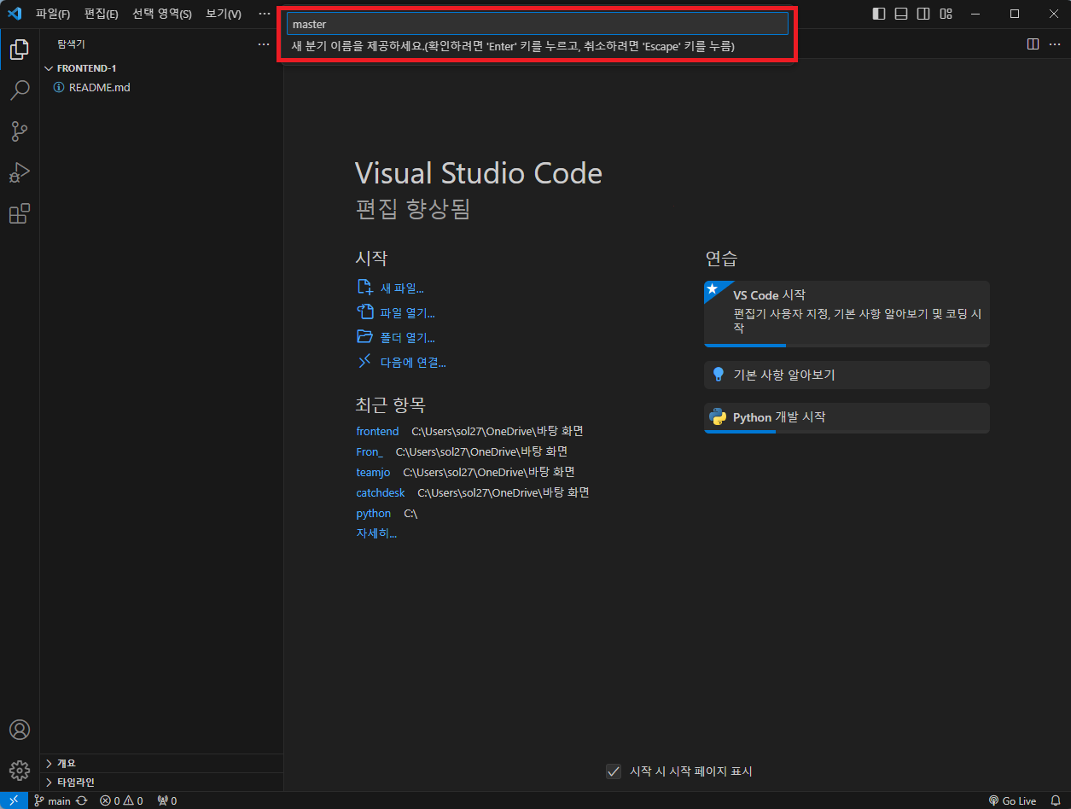The image size is (1071, 809).
Task: Open customize layout icon in title bar
Action: tap(946, 14)
